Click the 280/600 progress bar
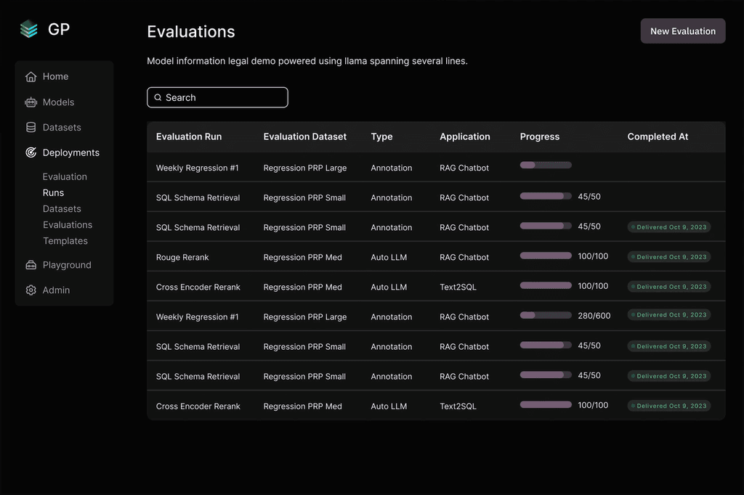This screenshot has width=744, height=495. click(x=546, y=315)
